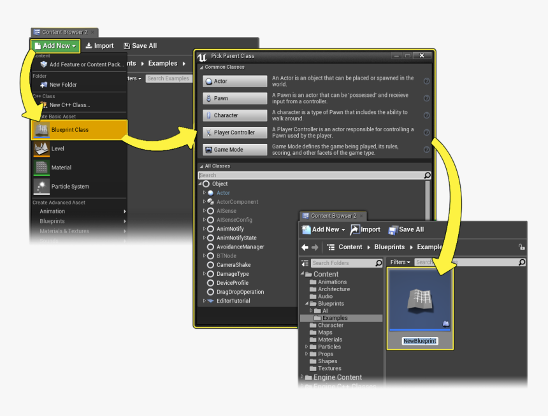548x416 pixels.
Task: Click the Material asset icon in the menu
Action: tap(41, 168)
